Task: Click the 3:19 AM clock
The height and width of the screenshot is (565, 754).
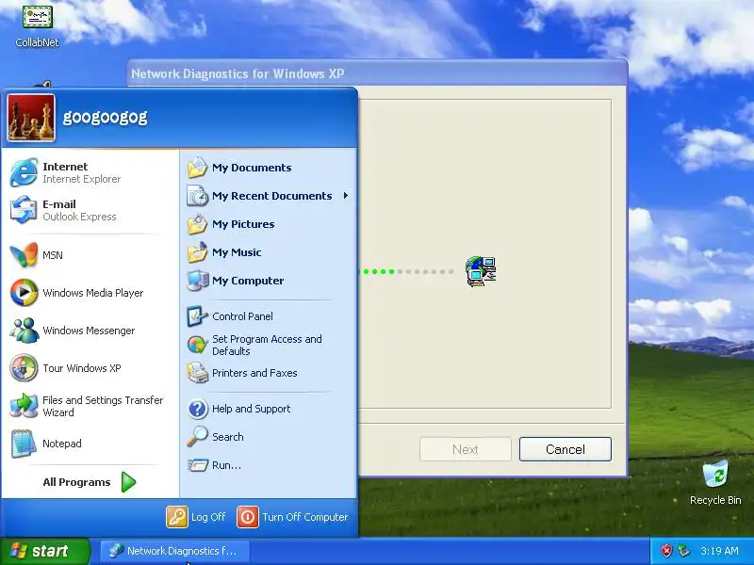Action: [x=719, y=551]
